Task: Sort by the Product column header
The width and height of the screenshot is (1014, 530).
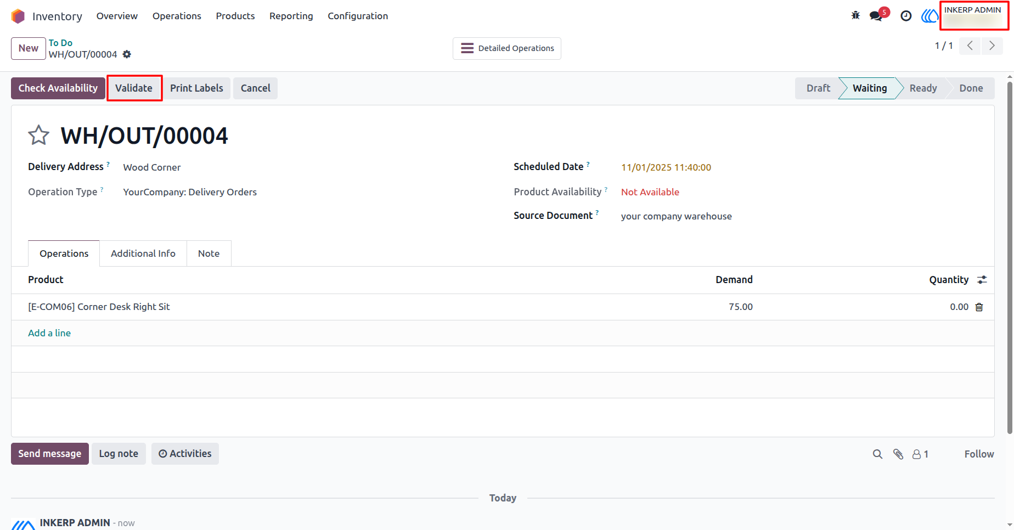Action: point(46,280)
